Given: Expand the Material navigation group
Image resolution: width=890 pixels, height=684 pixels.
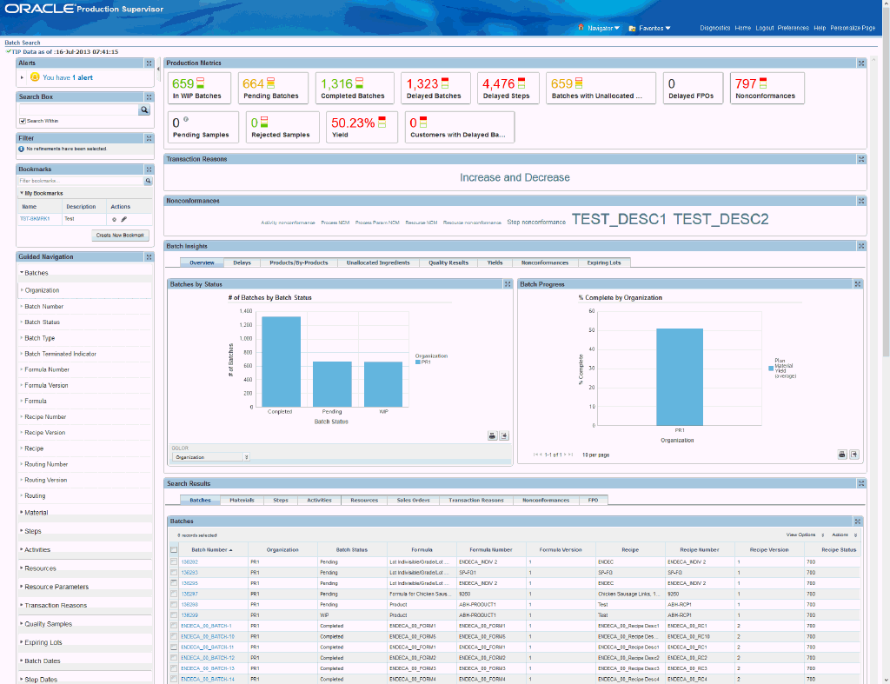Looking at the screenshot, I should coord(22,512).
